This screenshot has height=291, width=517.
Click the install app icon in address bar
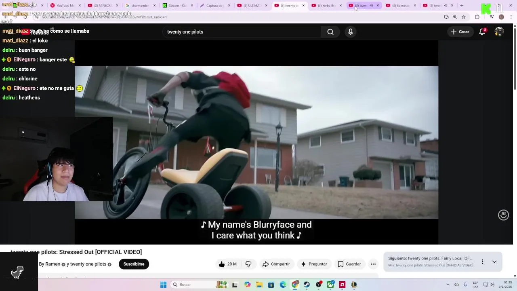[446, 17]
